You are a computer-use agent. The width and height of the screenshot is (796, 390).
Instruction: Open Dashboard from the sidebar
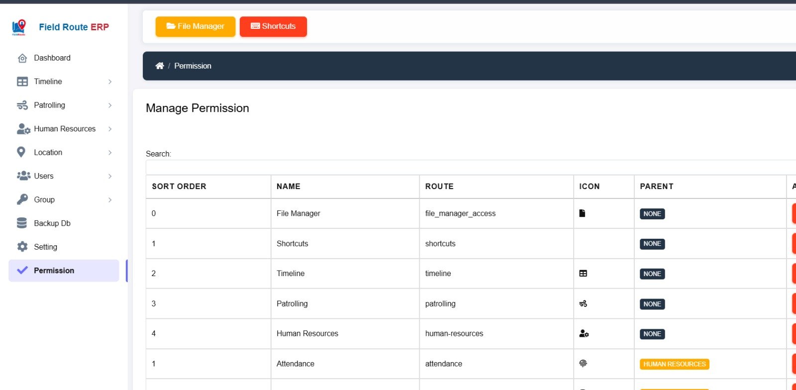(x=64, y=58)
